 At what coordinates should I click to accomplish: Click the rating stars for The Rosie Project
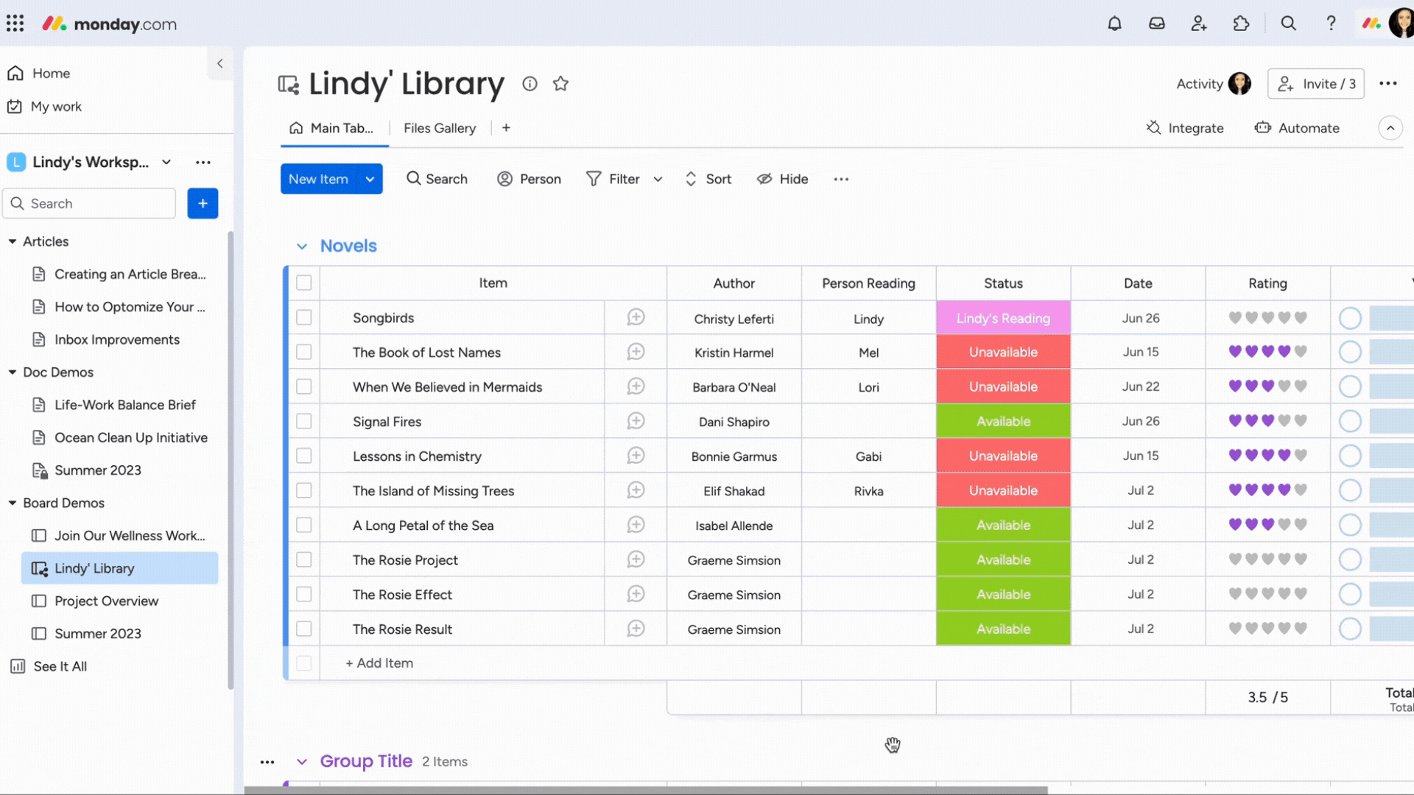pos(1267,559)
